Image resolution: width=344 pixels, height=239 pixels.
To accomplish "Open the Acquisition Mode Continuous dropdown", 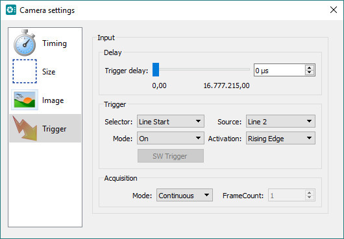I will point(184,195).
